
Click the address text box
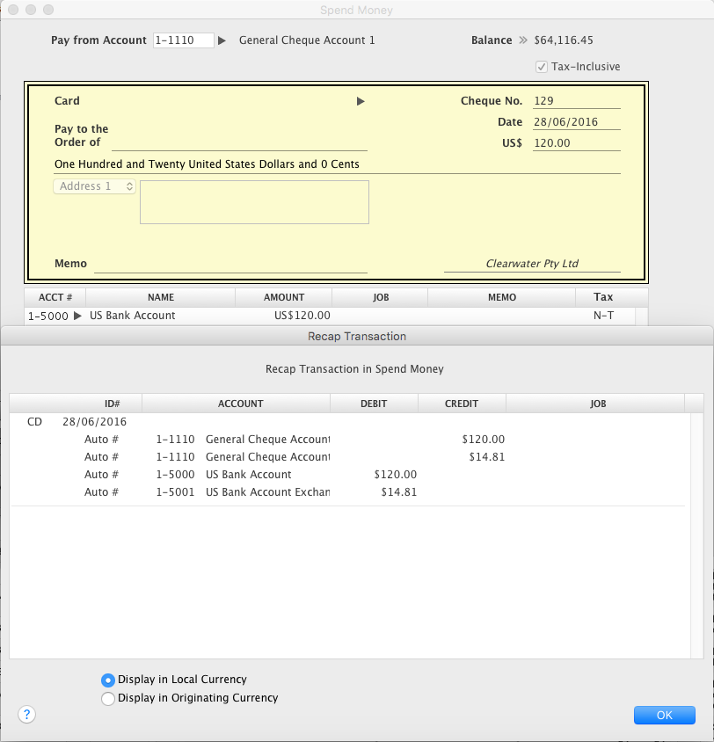click(x=254, y=202)
